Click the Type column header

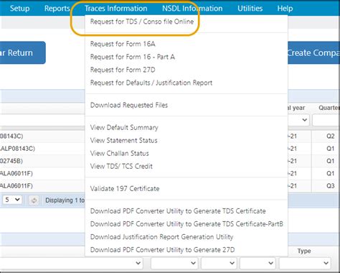[304, 251]
